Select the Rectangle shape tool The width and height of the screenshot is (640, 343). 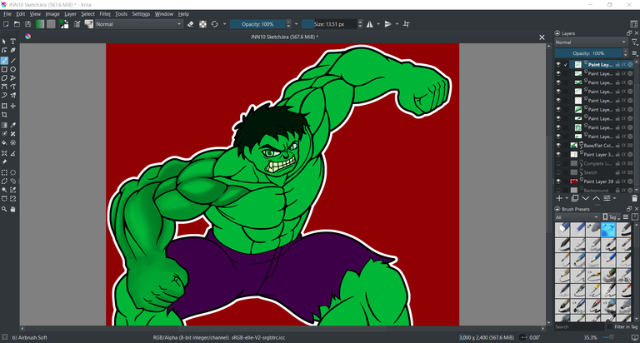(x=4, y=69)
